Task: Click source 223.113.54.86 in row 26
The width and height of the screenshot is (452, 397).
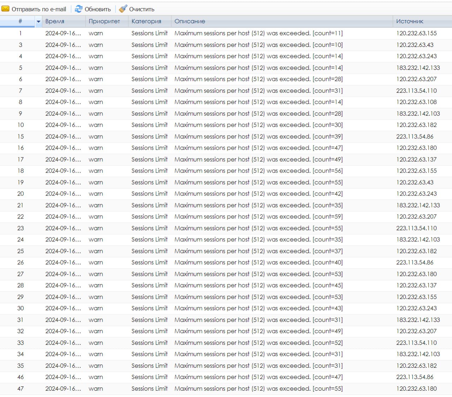Action: point(415,263)
